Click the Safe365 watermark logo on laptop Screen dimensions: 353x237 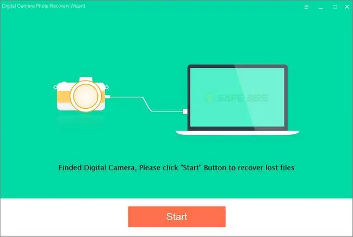click(237, 98)
